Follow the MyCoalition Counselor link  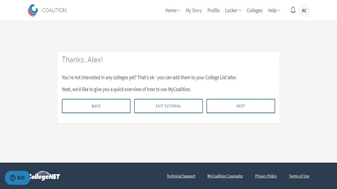tap(225, 176)
